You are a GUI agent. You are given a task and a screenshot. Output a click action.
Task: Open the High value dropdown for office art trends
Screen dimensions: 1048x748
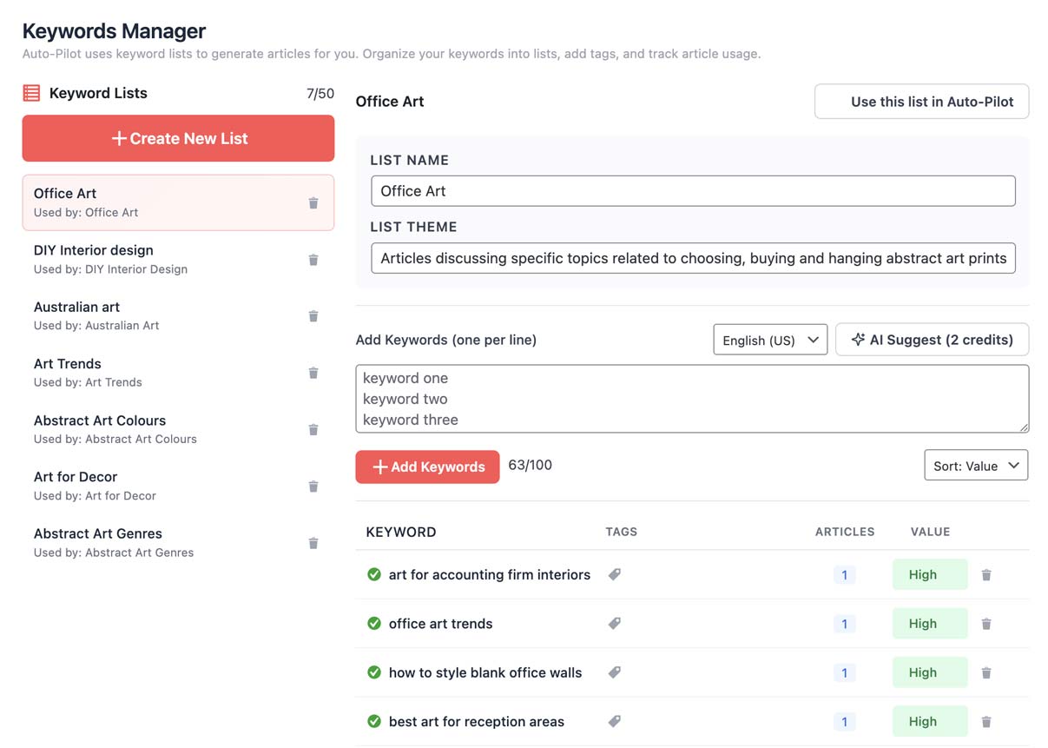coord(929,623)
